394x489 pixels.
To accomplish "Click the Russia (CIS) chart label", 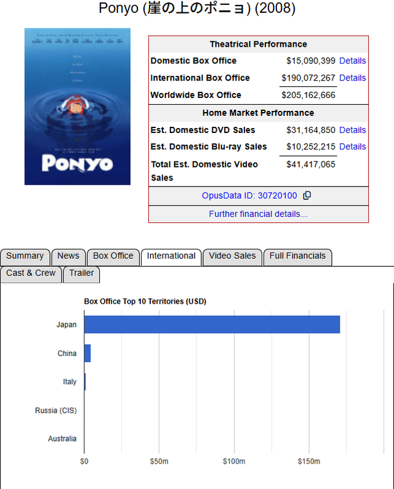I will pos(56,411).
